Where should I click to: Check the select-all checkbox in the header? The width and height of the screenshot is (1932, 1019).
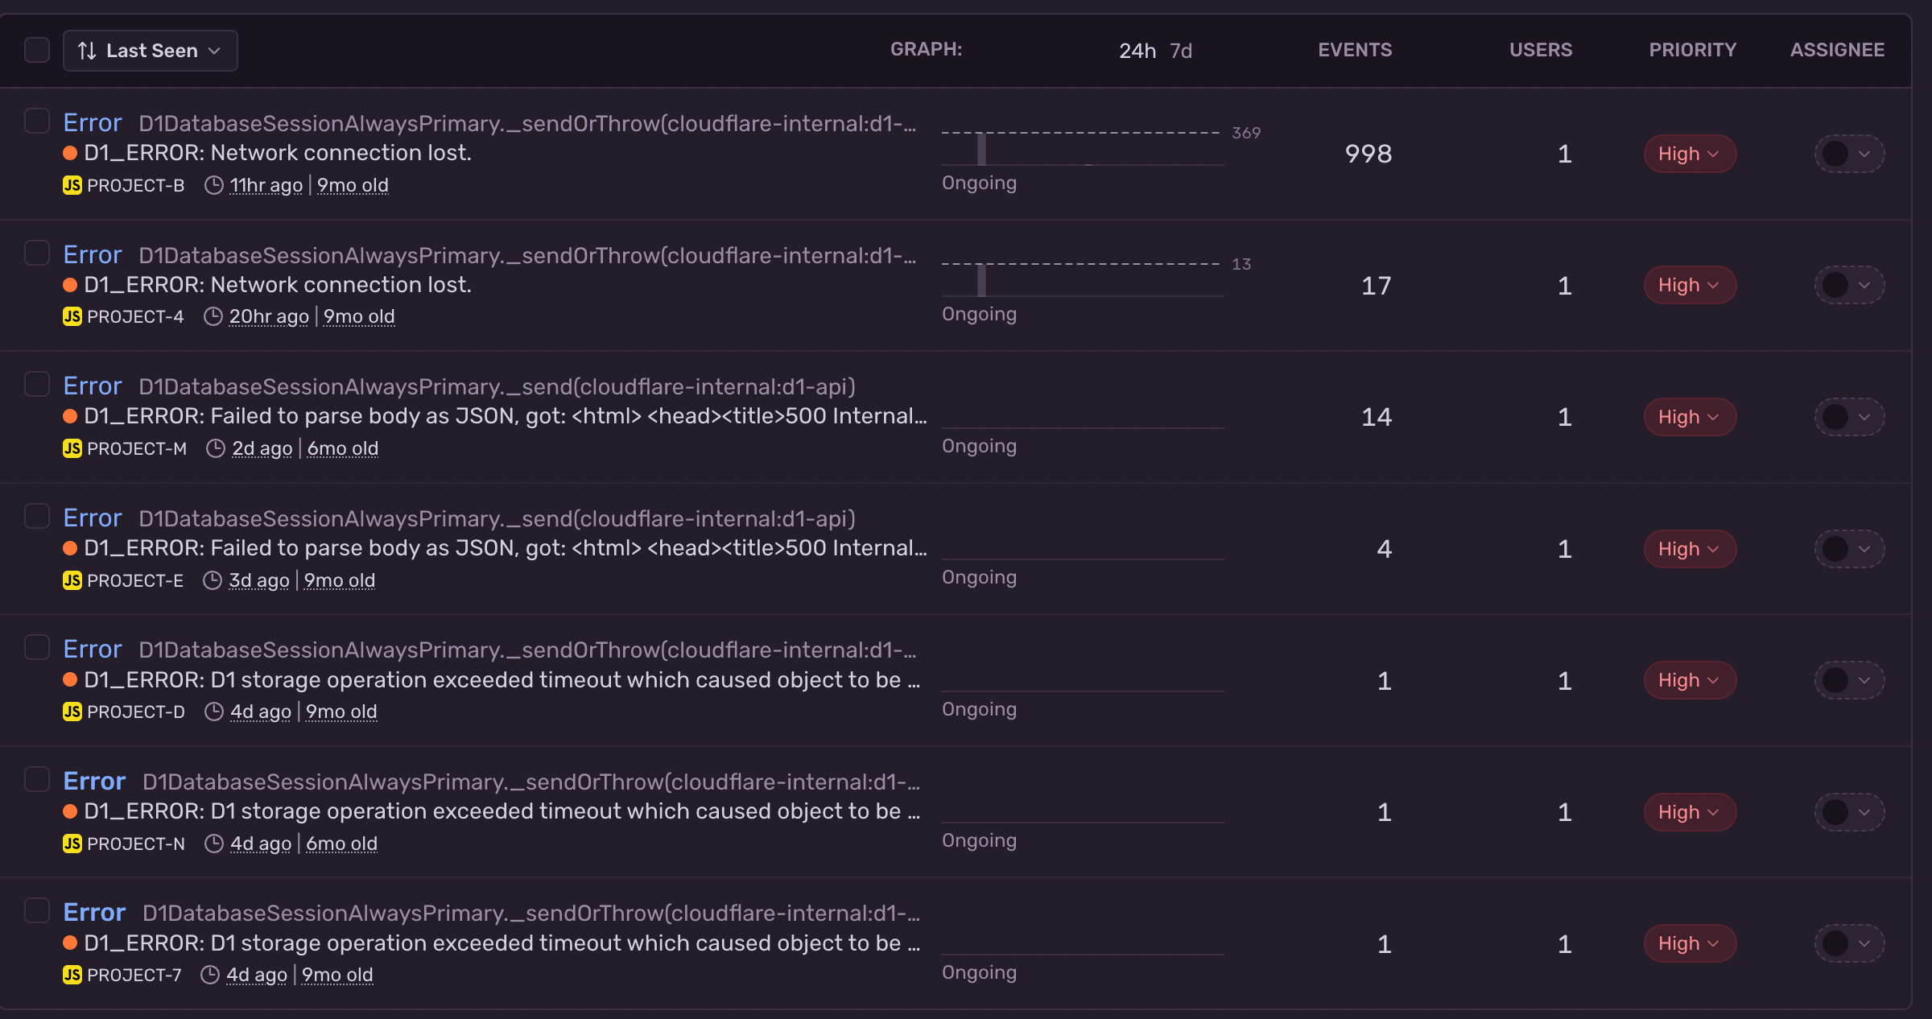[x=36, y=50]
